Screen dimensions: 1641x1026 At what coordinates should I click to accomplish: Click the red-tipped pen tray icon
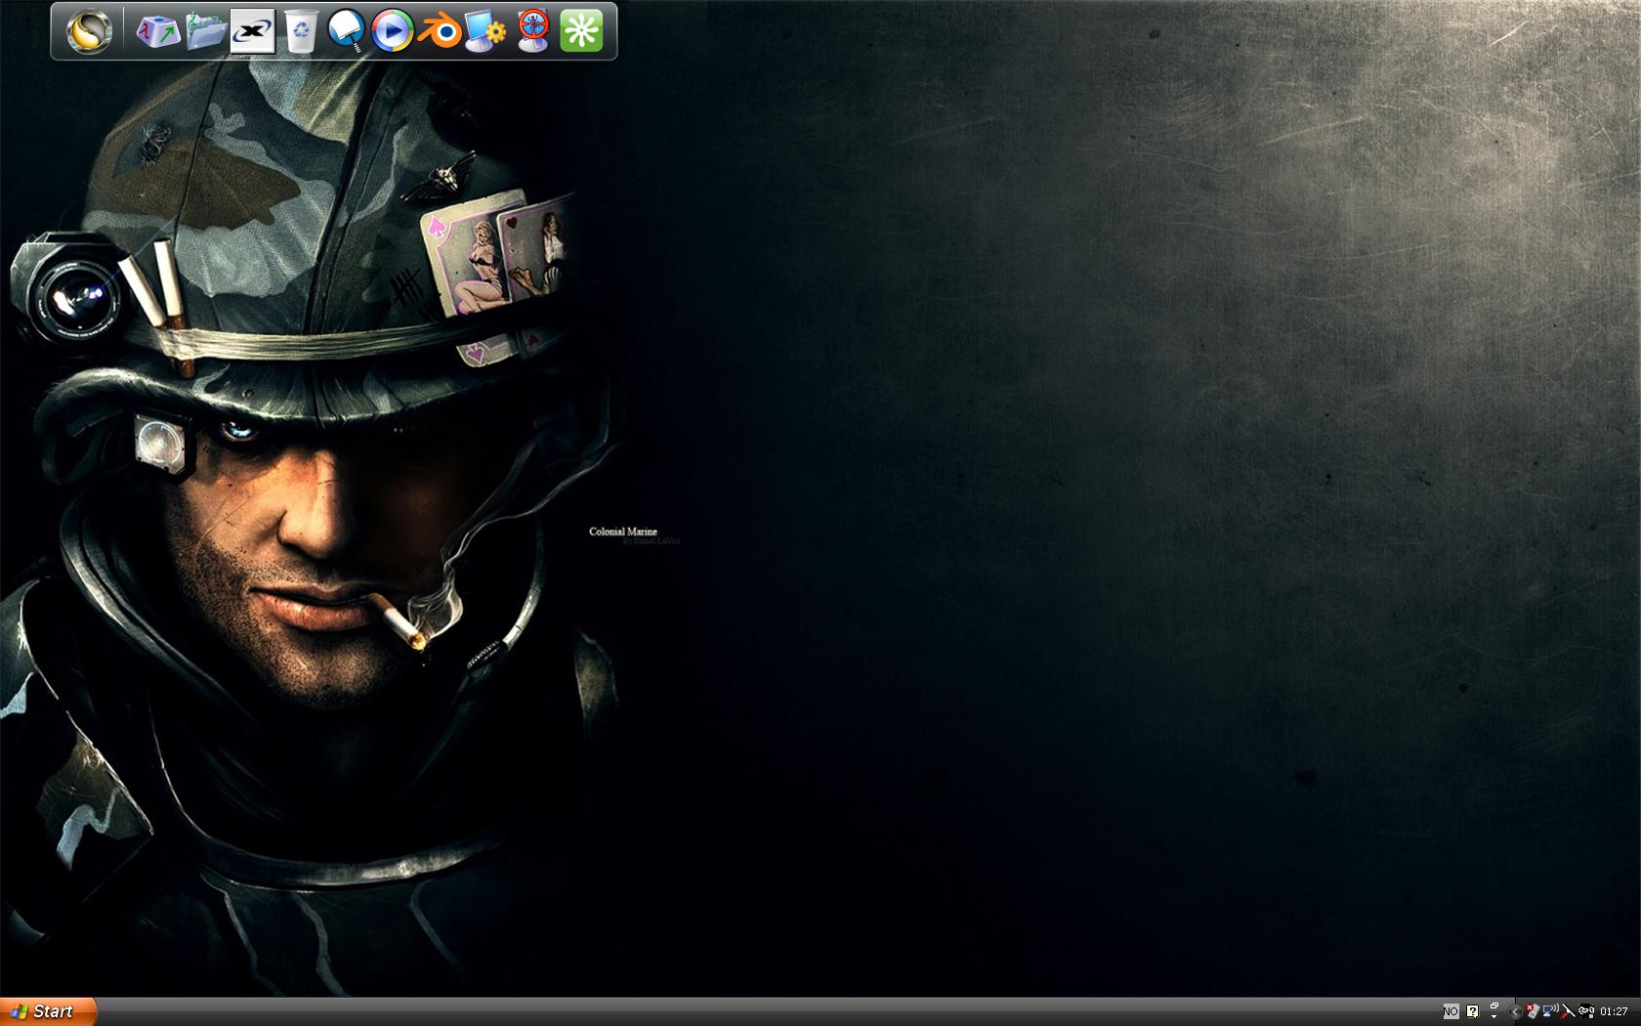tap(1569, 1011)
